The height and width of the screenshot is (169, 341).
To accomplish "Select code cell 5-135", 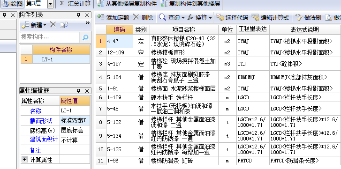I will [120, 149].
